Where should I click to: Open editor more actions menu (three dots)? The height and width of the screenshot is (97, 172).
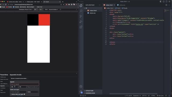169,5
